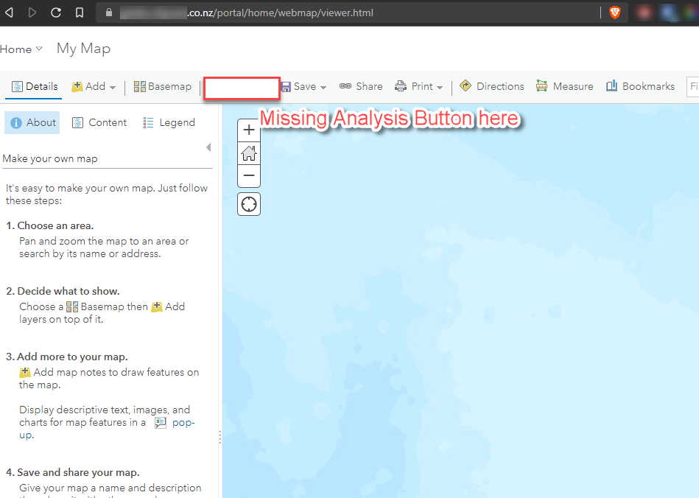The height and width of the screenshot is (498, 699).
Task: Open the Save dropdown
Action: [x=304, y=86]
